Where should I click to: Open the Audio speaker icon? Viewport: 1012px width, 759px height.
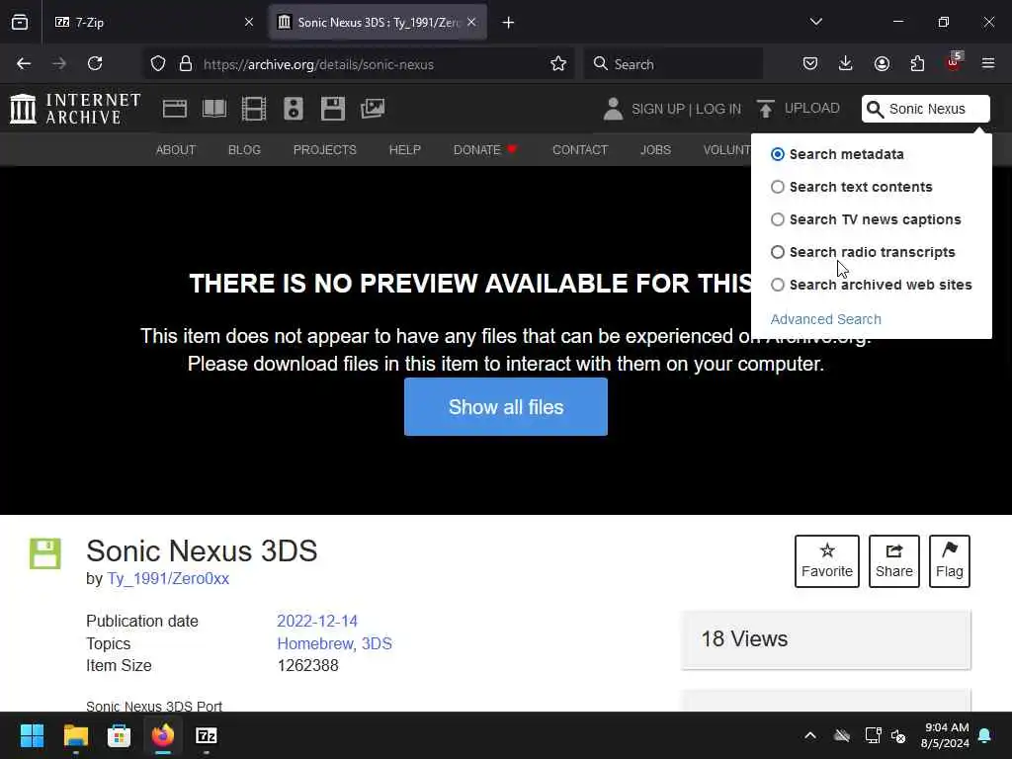[293, 109]
